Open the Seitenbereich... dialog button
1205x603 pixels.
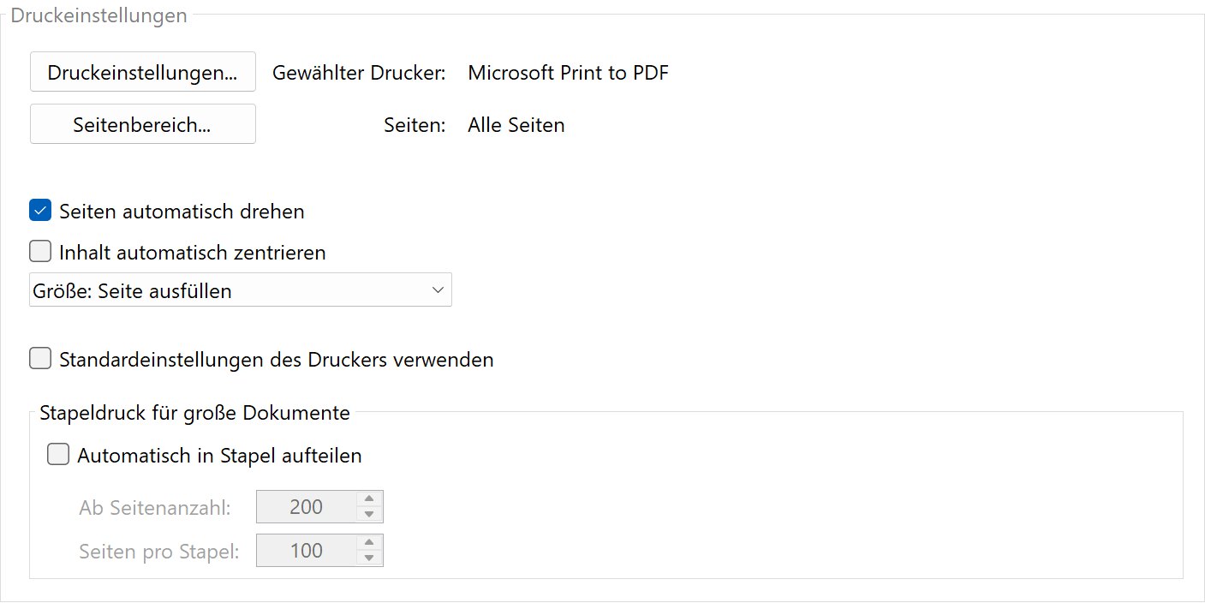pyautogui.click(x=142, y=123)
